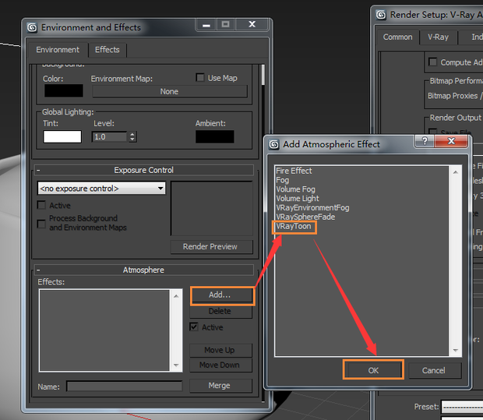Viewport: 483px width, 420px height.
Task: Select Volume Light in the list
Action: pos(298,199)
